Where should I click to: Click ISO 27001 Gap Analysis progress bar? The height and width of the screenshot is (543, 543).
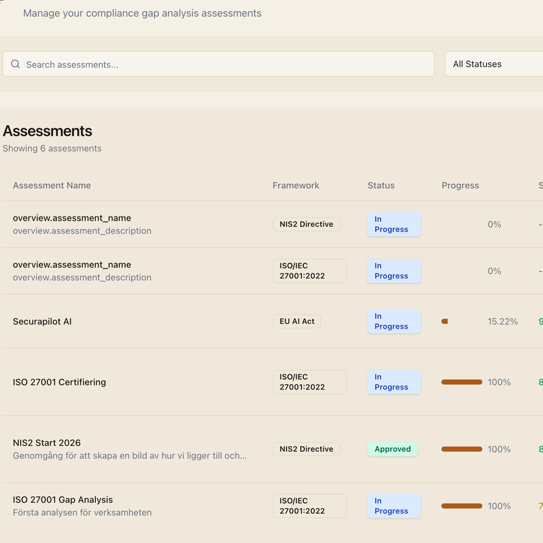[462, 506]
